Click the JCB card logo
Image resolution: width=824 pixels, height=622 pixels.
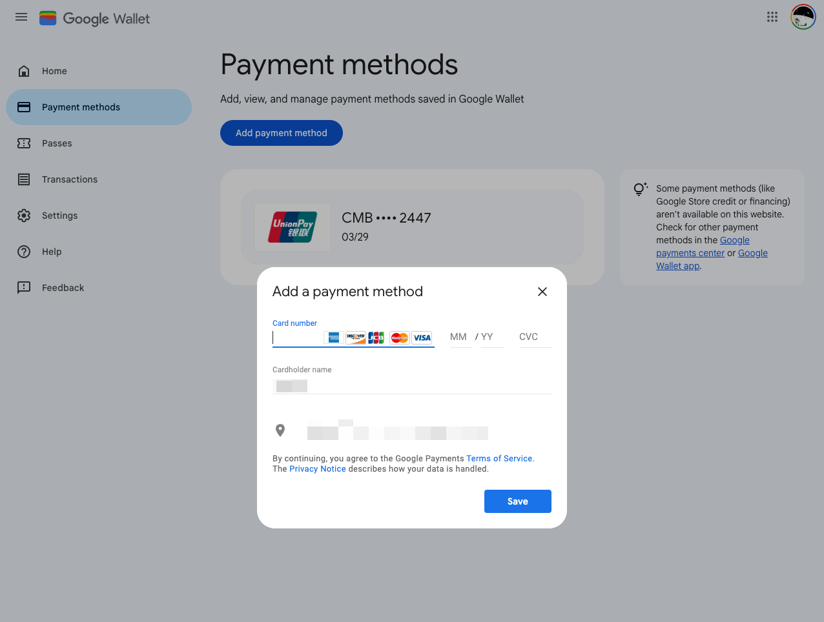(376, 337)
